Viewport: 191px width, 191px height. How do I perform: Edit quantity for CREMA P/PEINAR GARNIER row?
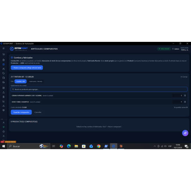pos(177,96)
